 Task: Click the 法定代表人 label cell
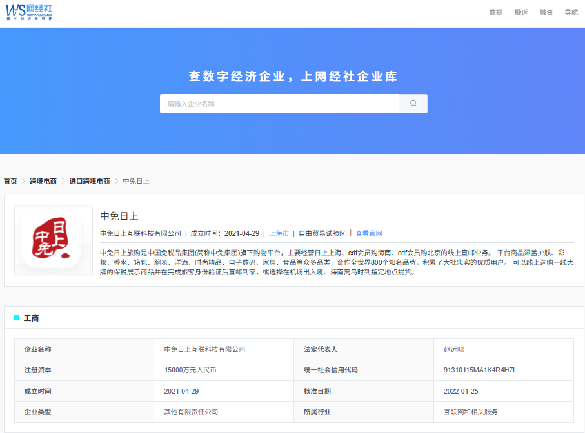[363, 349]
